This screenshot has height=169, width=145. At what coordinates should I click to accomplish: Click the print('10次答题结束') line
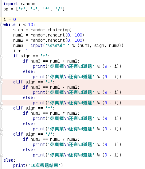tap(38, 165)
